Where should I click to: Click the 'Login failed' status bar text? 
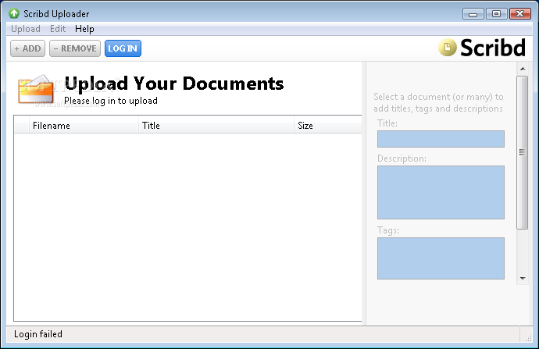tap(38, 334)
